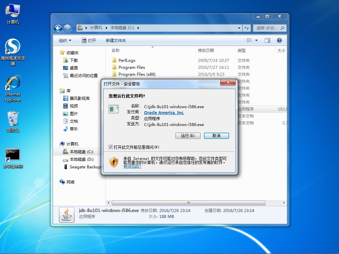The image size is (339, 254).
Task: Select Seagate Backup drive in sidebar
Action: click(85, 167)
